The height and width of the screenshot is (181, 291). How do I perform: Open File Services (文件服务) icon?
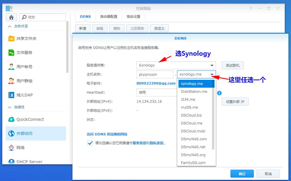(11, 53)
